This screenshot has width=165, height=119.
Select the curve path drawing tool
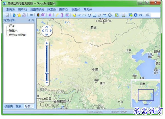(x=84, y=15)
